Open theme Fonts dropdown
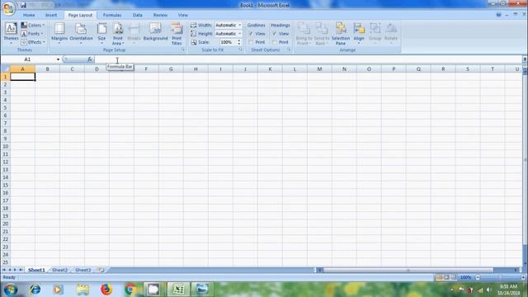The width and height of the screenshot is (528, 297). pos(32,34)
